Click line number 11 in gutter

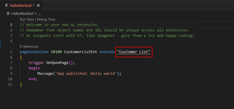(10, 84)
